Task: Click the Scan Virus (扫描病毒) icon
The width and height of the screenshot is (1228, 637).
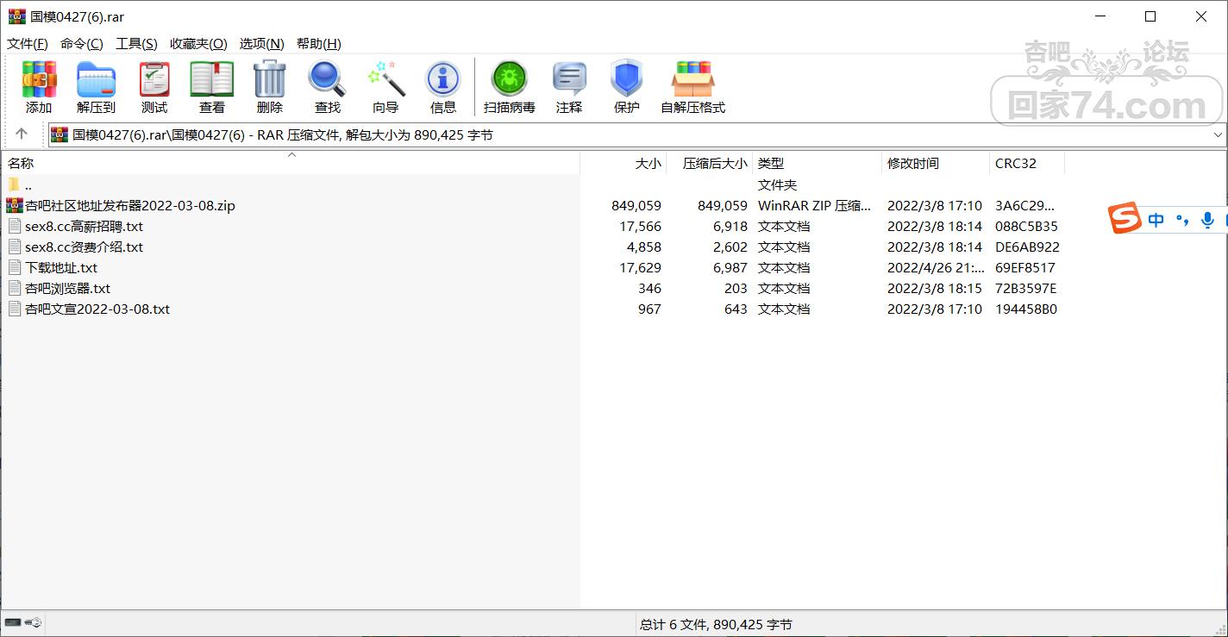Action: pos(509,88)
